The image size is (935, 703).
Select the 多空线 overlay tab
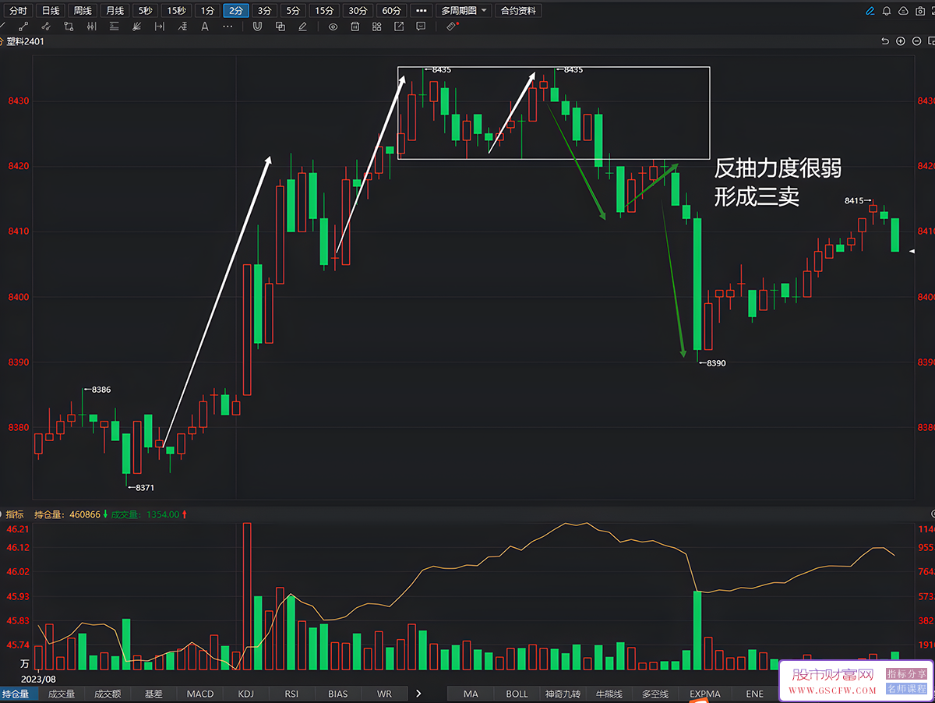(x=654, y=694)
